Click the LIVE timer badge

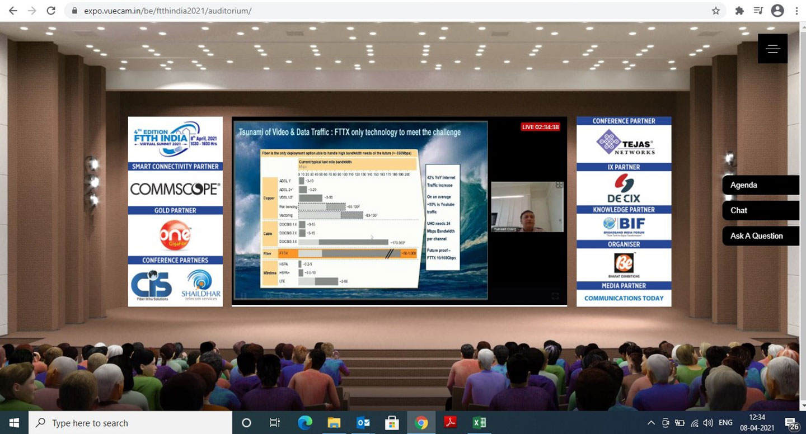540,127
